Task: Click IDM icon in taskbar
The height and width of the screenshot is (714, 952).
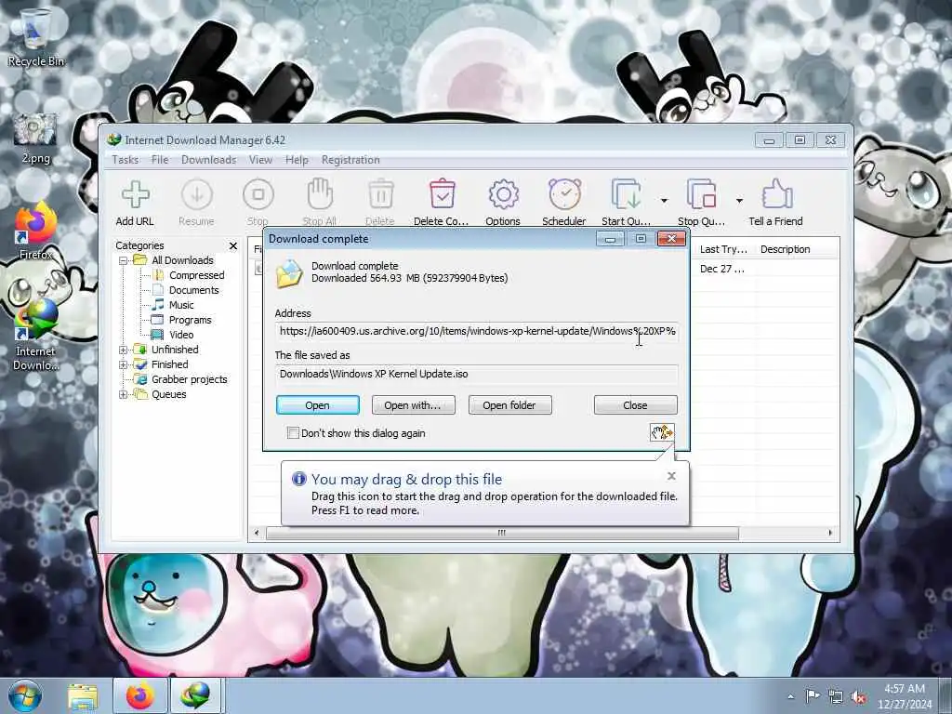Action: coord(197,695)
